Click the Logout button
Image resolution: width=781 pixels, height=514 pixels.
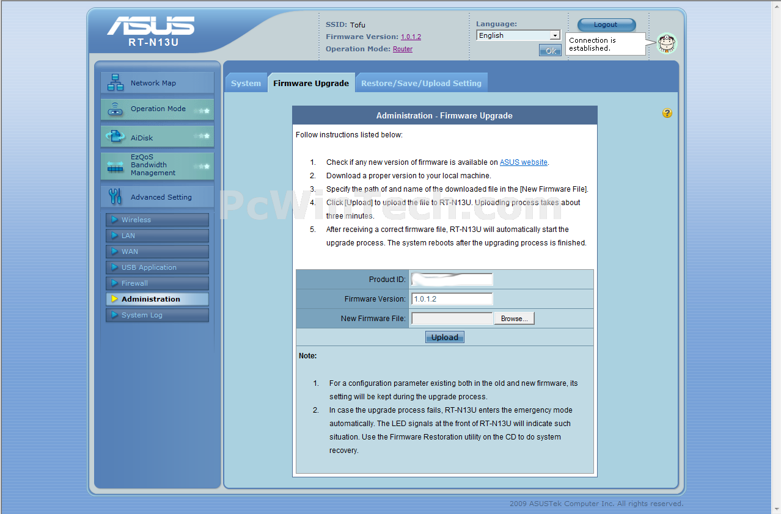(x=606, y=24)
